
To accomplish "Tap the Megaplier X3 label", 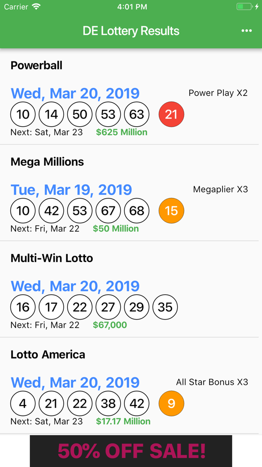I will tap(220, 189).
